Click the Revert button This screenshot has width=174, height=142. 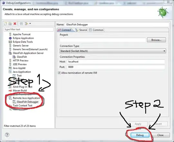point(158,124)
